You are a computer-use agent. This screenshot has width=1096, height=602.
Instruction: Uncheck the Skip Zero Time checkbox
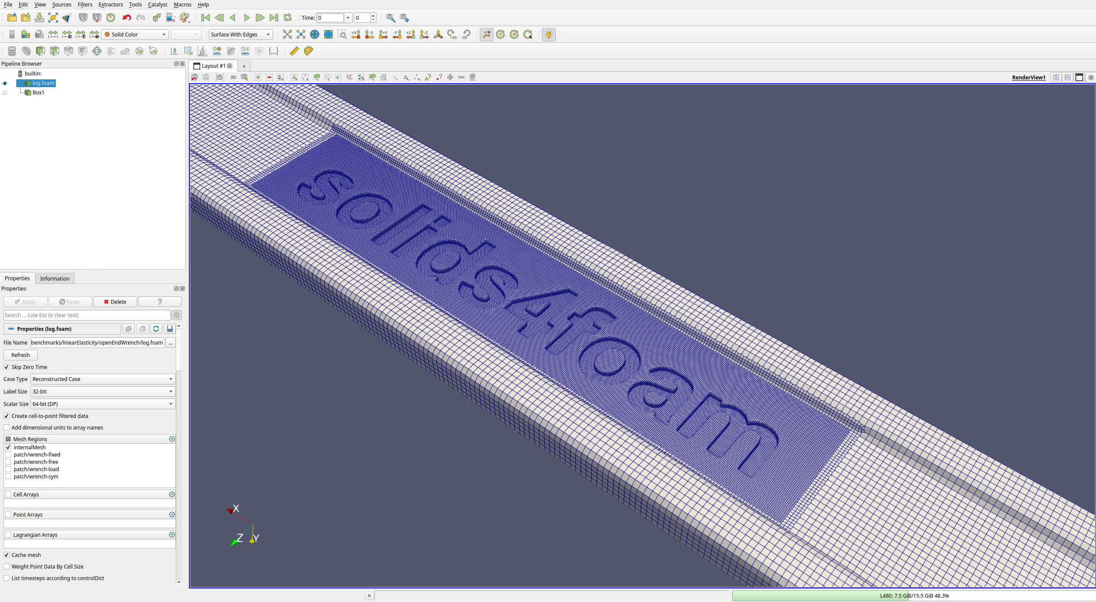click(x=6, y=367)
